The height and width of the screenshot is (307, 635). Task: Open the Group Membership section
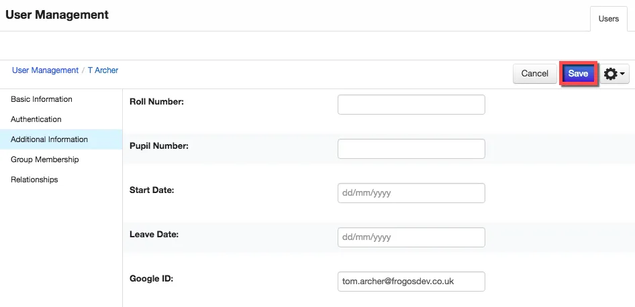tap(44, 160)
